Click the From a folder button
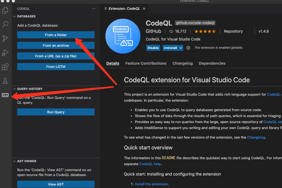The image size is (282, 188). (x=56, y=35)
